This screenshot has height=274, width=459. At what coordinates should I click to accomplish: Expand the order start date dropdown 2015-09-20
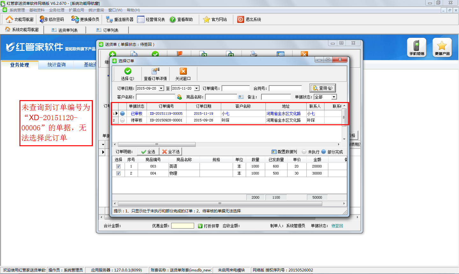click(x=161, y=88)
